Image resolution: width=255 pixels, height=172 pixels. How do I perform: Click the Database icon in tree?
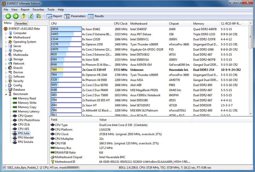pyautogui.click(x=10, y=90)
